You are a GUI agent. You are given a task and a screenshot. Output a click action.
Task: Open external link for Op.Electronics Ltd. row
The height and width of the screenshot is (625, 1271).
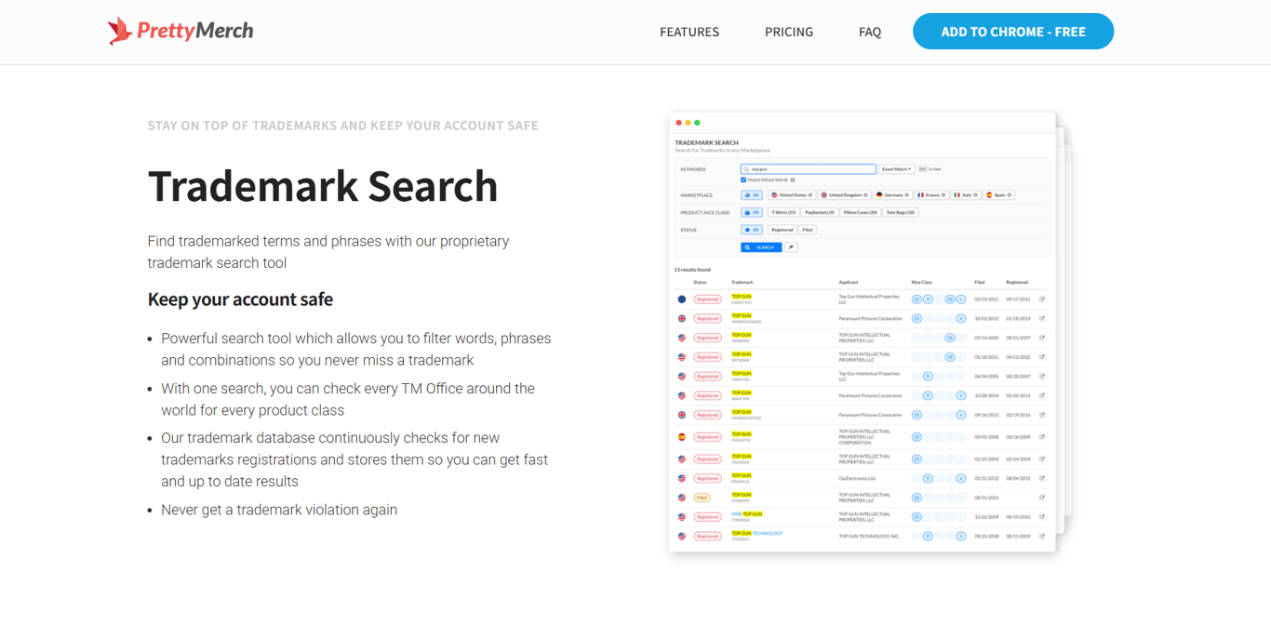1042,478
